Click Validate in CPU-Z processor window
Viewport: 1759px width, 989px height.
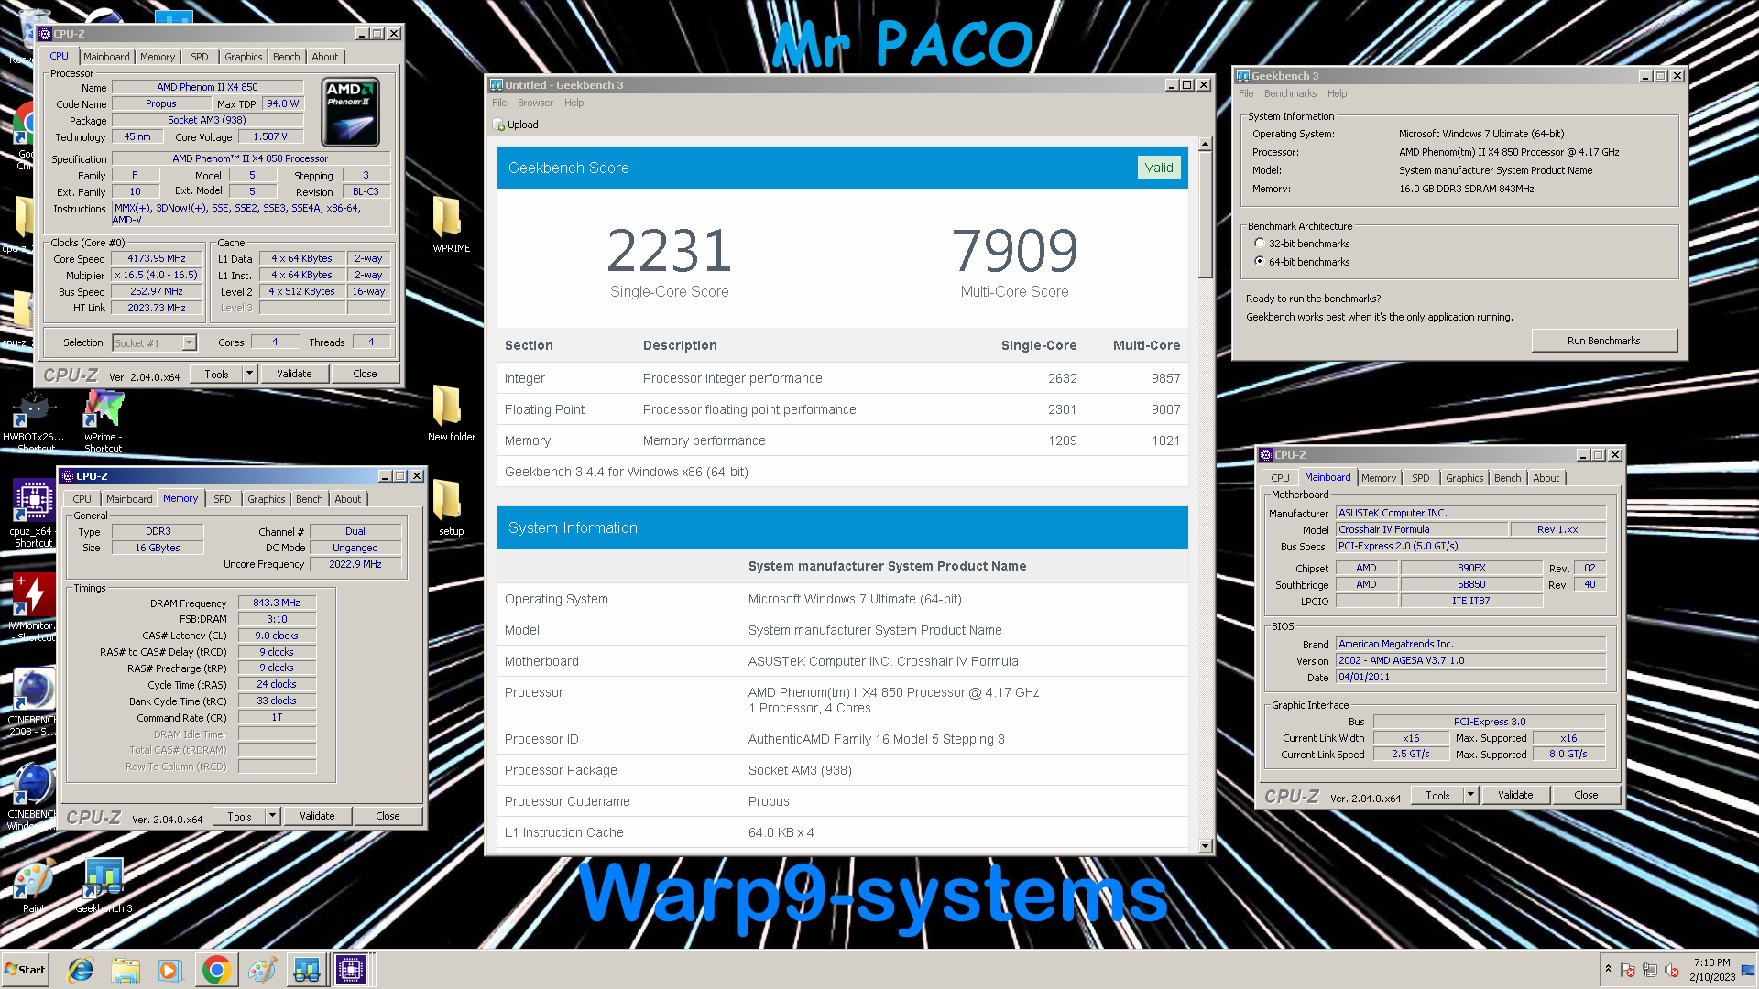click(x=294, y=374)
